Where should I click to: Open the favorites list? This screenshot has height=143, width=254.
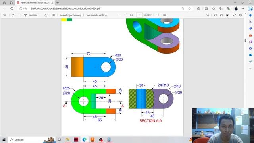pos(214,8)
